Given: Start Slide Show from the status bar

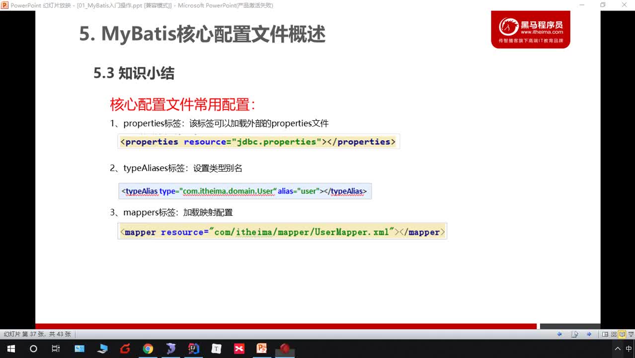Looking at the screenshot, I should [x=630, y=334].
